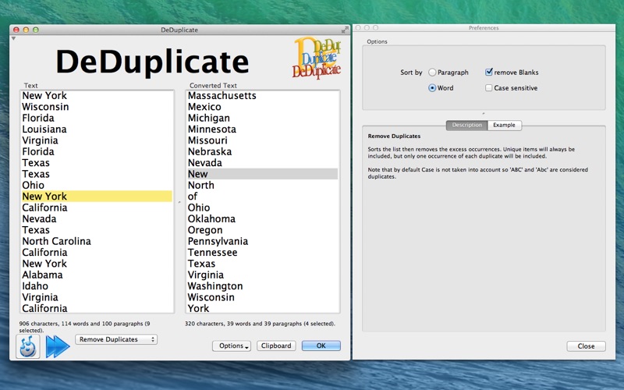Switch to the Example tab
The width and height of the screenshot is (624, 390).
click(x=504, y=125)
